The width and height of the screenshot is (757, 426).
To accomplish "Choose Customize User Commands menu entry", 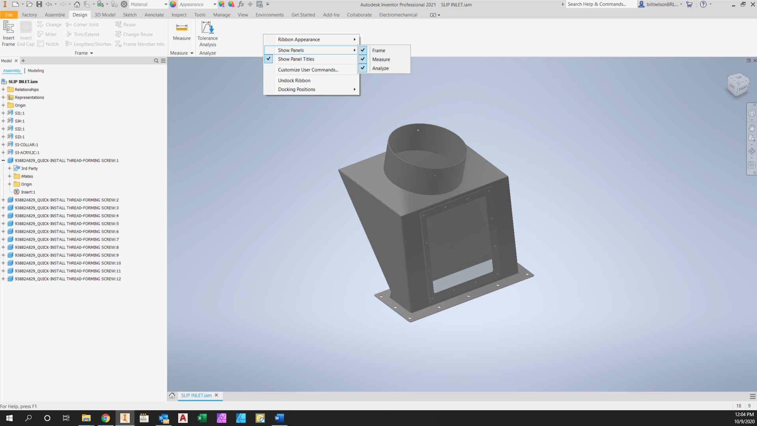I will [x=311, y=70].
